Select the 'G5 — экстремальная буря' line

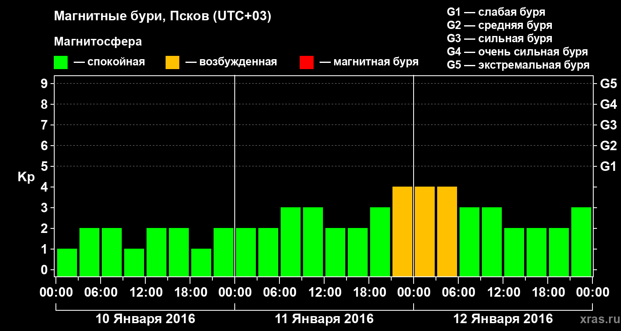coord(518,65)
